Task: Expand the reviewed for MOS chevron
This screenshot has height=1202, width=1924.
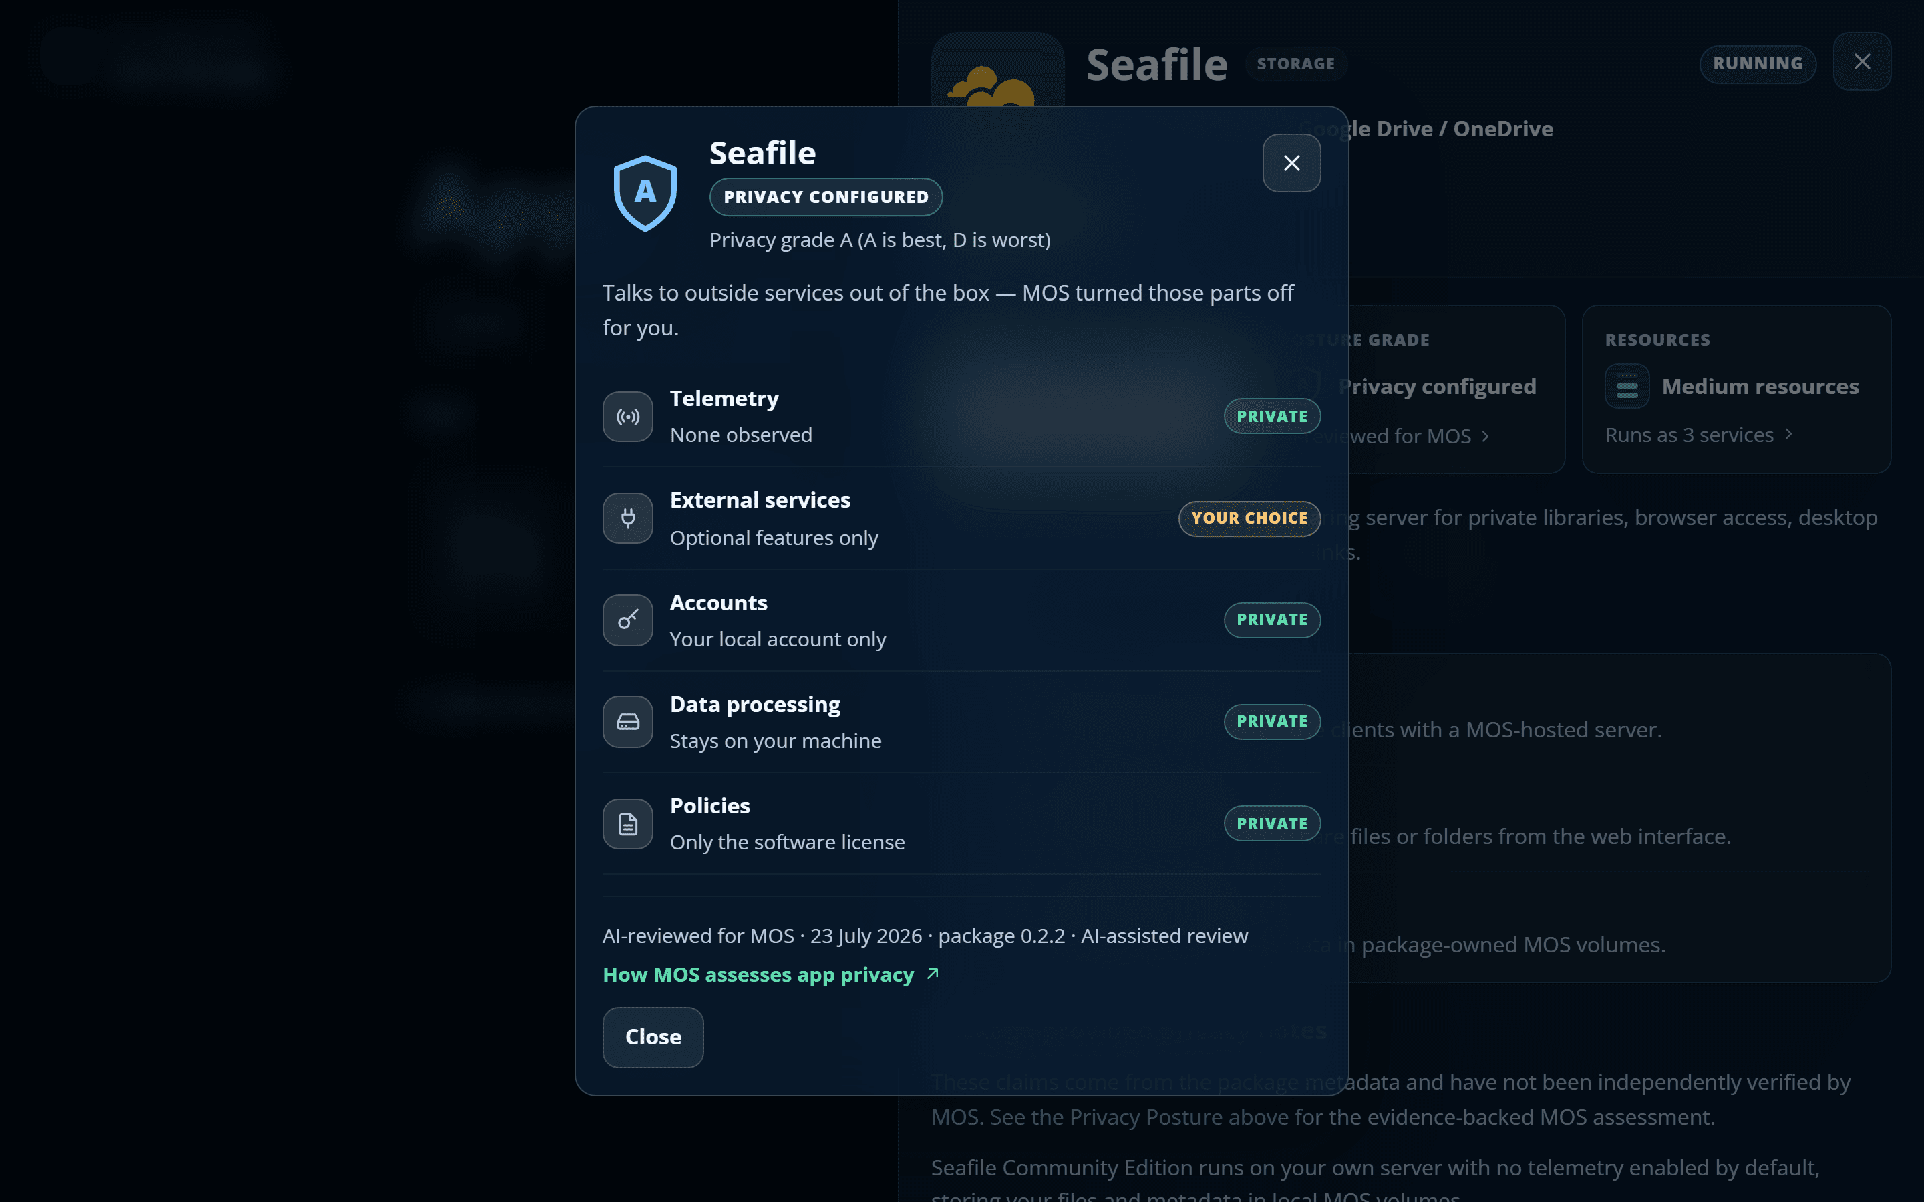Action: pos(1485,437)
